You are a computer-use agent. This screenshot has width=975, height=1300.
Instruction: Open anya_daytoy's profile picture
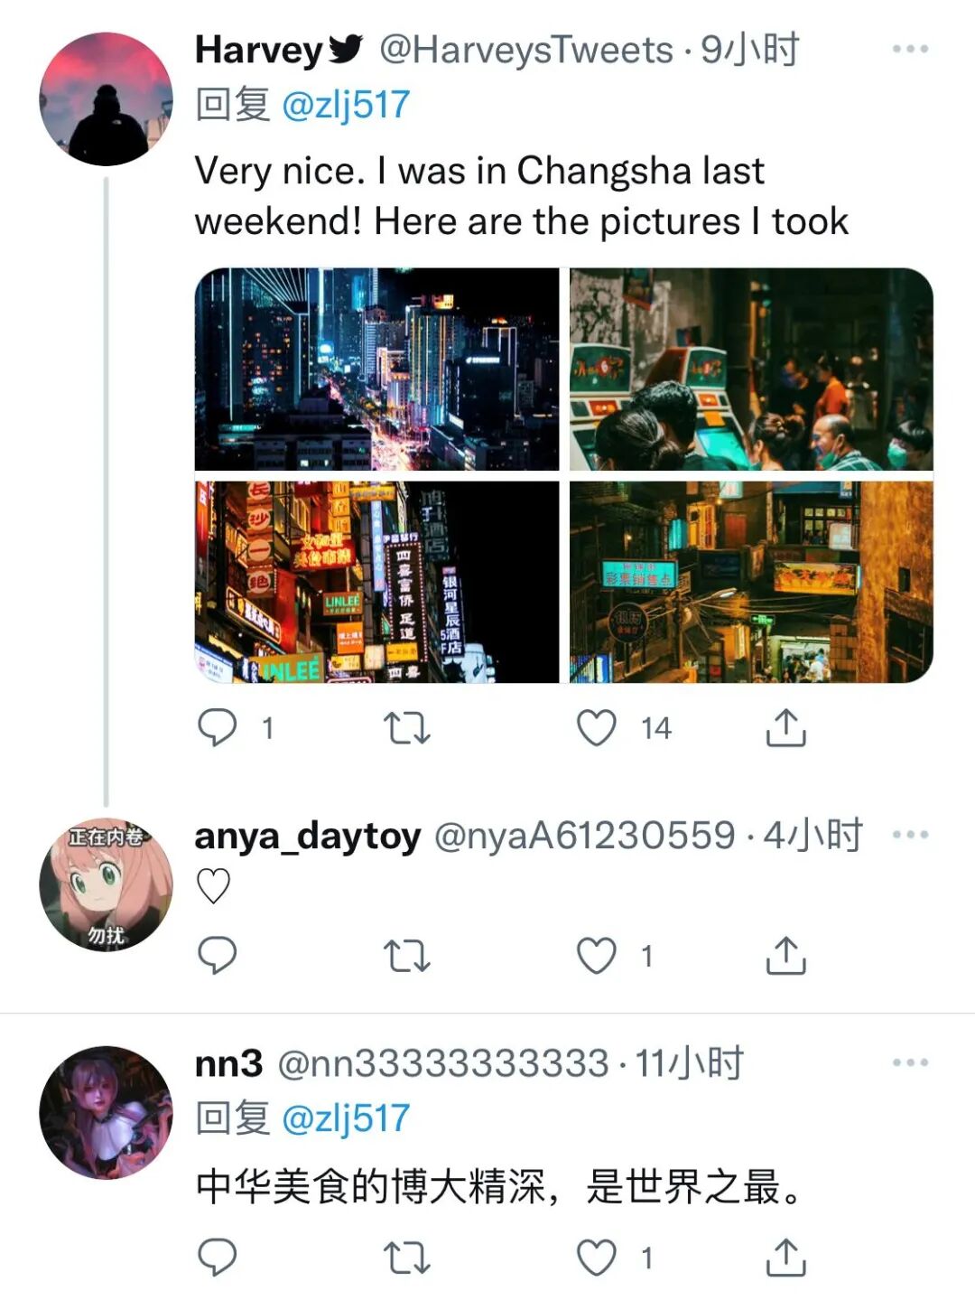click(x=106, y=885)
